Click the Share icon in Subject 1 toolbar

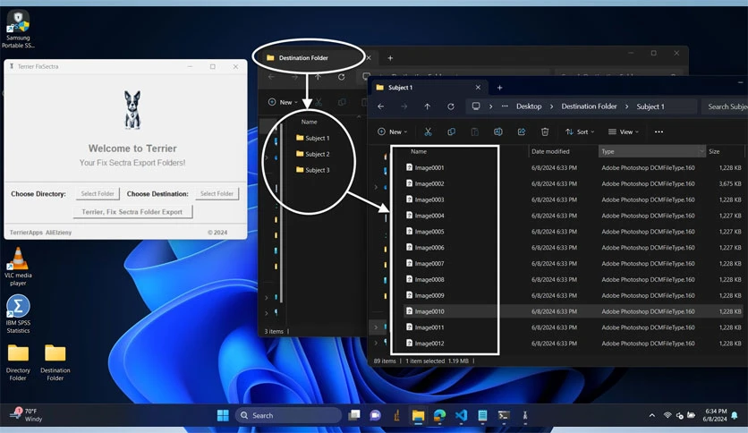pos(522,132)
